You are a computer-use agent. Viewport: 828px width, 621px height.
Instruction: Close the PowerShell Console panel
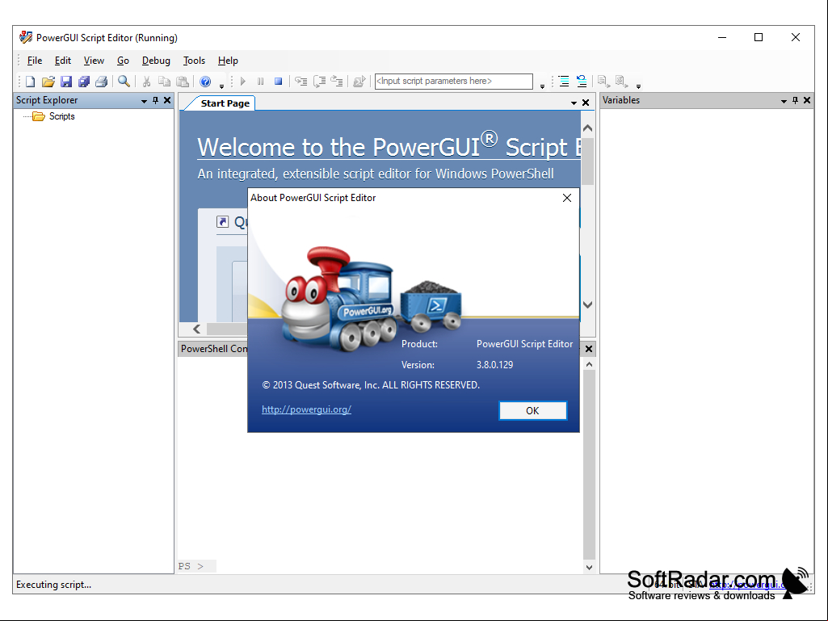coord(589,349)
